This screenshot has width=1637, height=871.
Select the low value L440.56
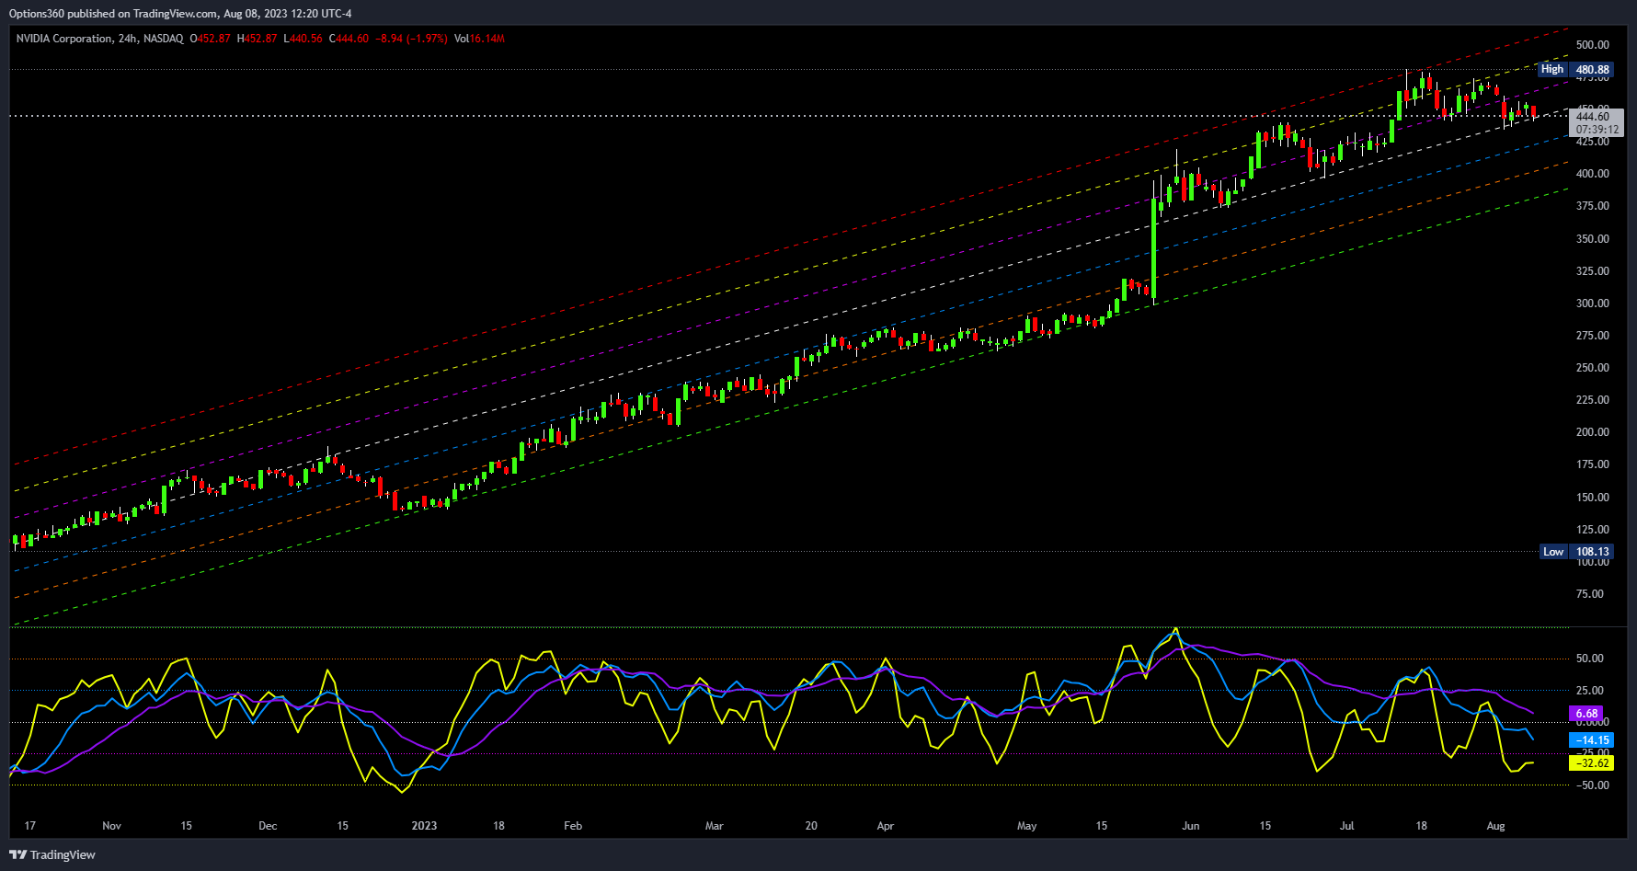pos(303,39)
